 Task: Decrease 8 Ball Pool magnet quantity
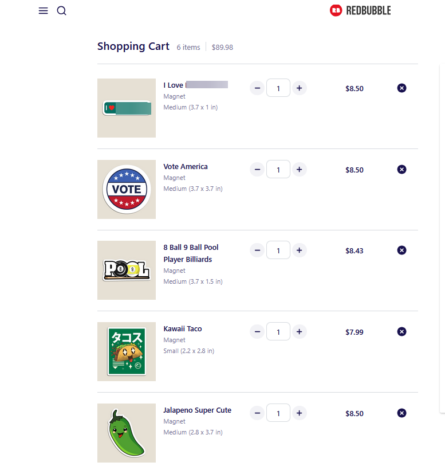257,250
